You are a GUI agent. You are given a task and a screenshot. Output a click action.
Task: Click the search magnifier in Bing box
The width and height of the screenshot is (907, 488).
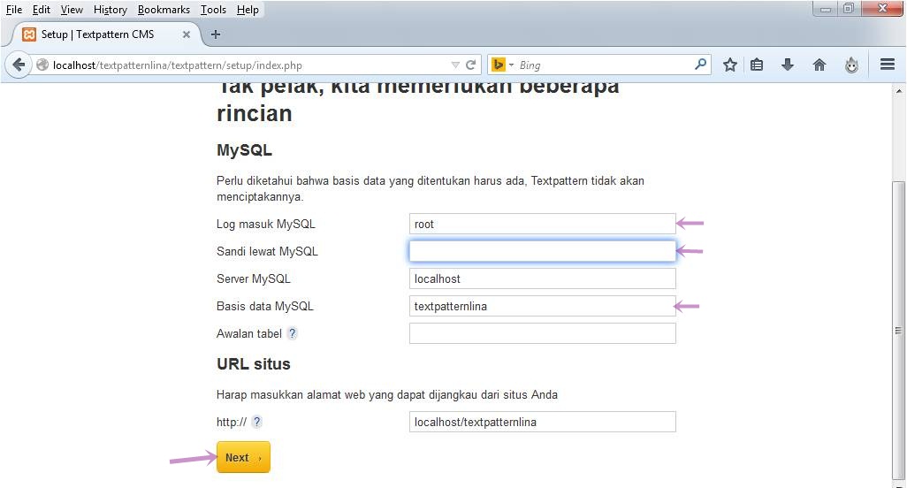[700, 65]
